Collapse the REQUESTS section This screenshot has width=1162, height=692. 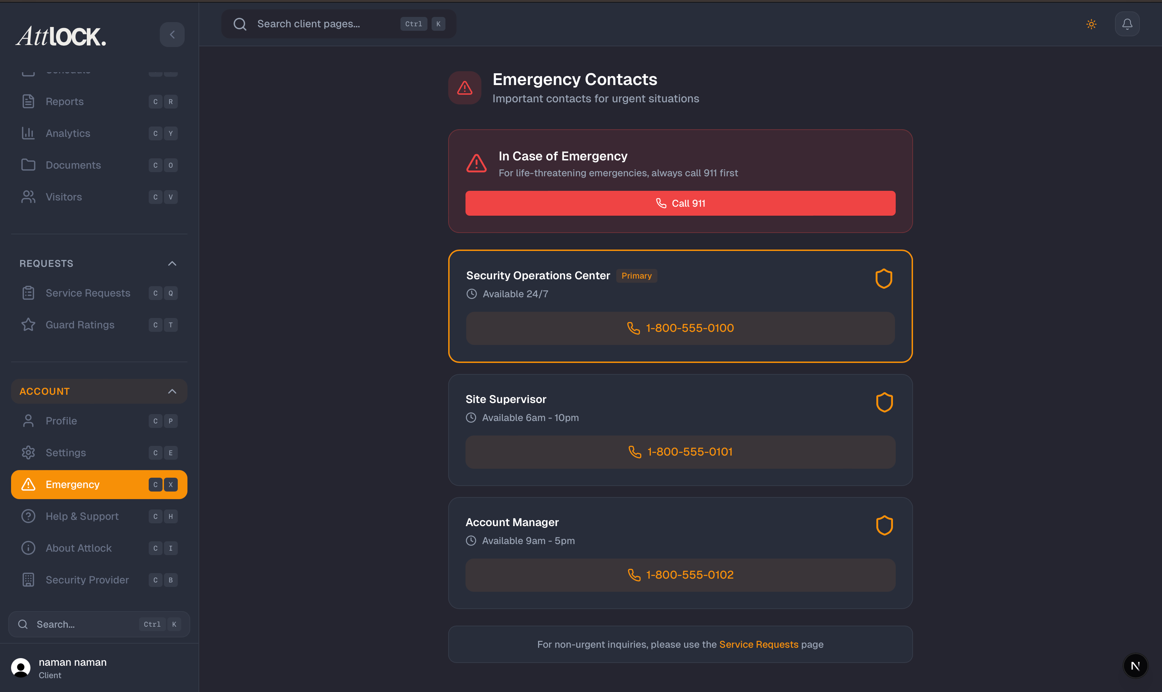coord(172,263)
